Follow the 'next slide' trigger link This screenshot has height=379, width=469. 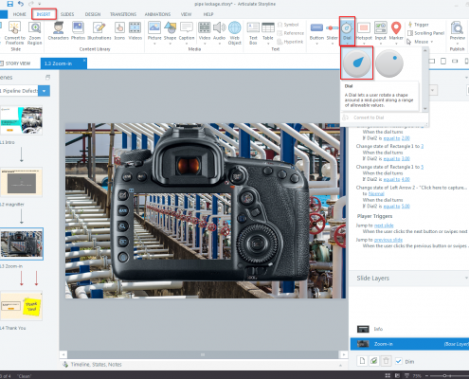[384, 226]
